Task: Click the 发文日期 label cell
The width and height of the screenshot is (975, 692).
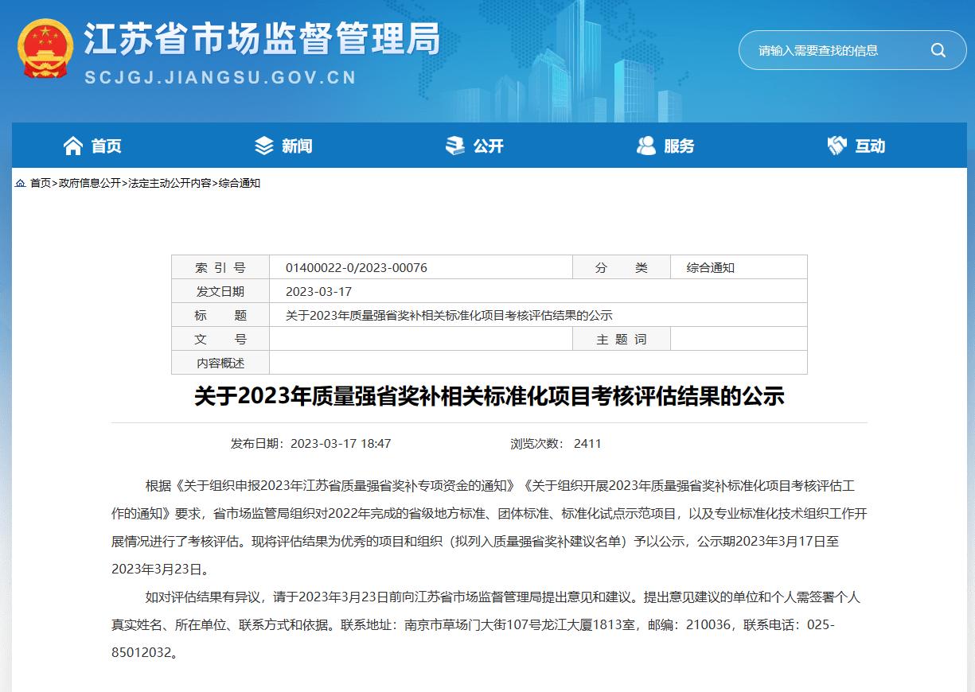Action: point(220,291)
